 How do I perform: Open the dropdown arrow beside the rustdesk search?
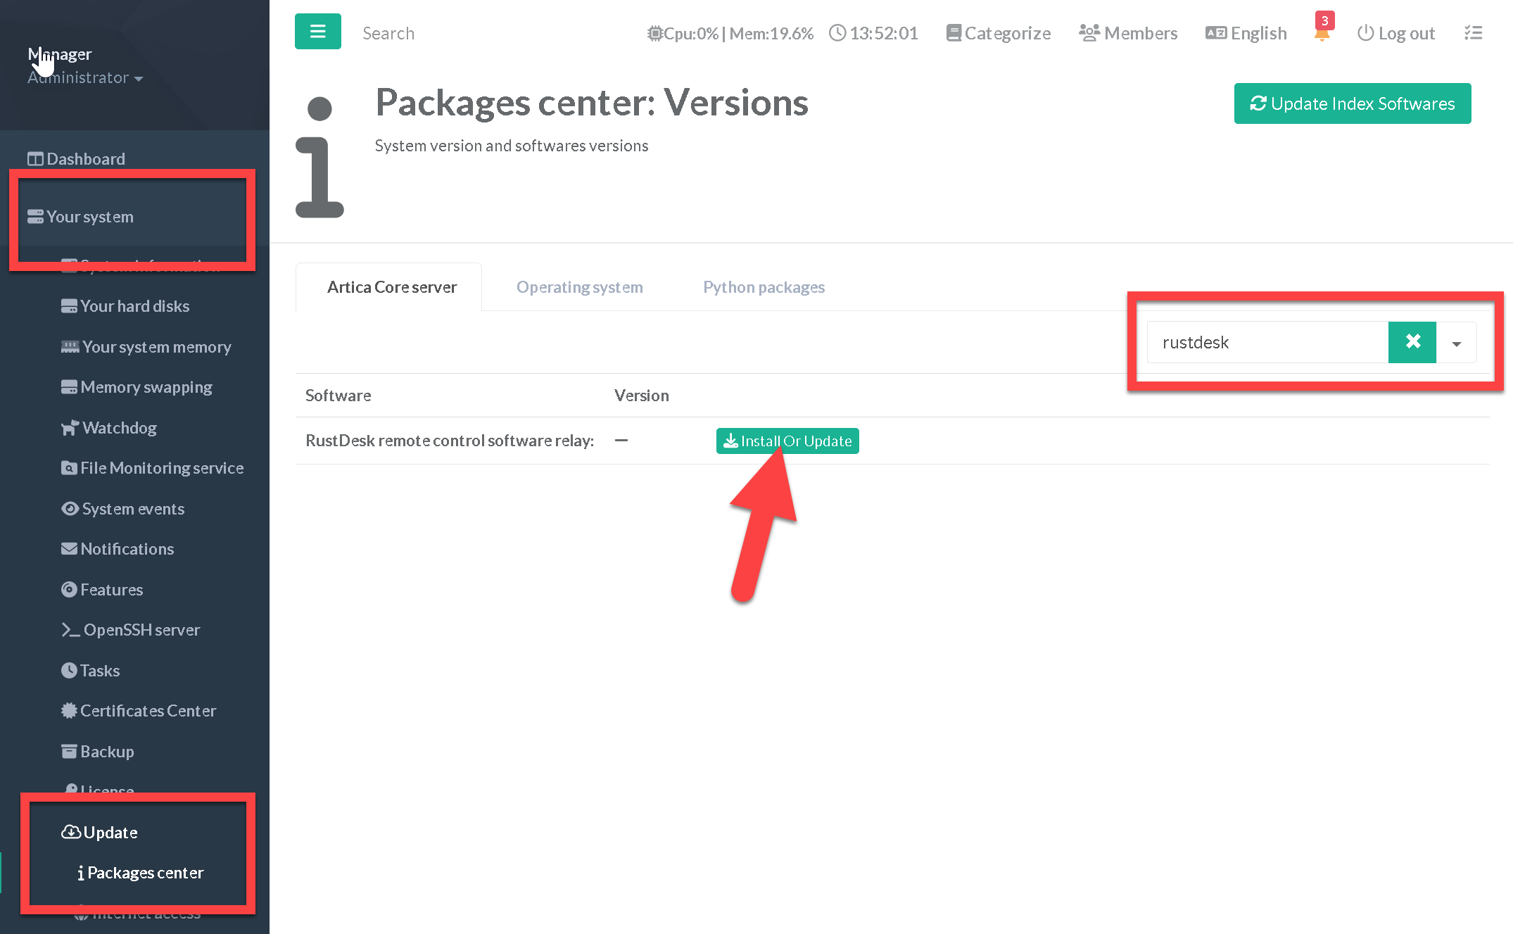click(x=1456, y=343)
